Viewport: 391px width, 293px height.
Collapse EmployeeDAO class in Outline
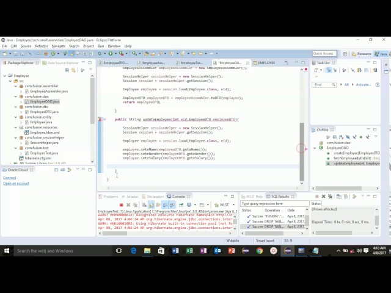(x=315, y=148)
